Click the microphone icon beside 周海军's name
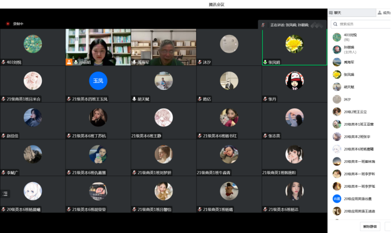 pyautogui.click(x=134, y=62)
